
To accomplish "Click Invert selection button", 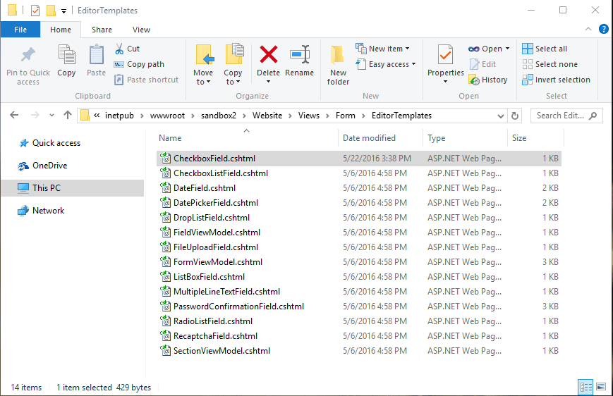I will pos(556,80).
